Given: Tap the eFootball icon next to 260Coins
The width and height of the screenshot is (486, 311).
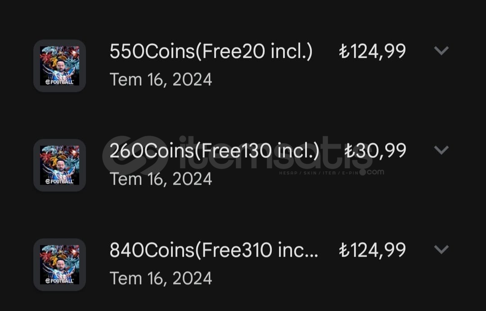Looking at the screenshot, I should pos(59,165).
